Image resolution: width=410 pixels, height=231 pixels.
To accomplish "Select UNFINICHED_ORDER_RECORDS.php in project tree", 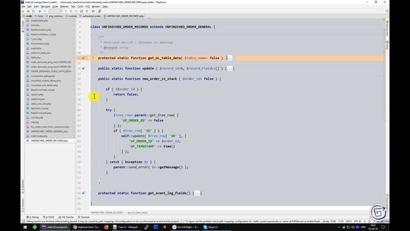I will coord(49,141).
